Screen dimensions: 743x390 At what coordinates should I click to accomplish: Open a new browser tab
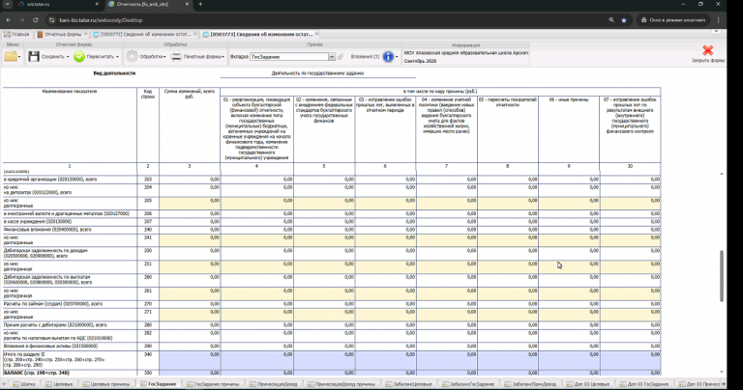click(200, 4)
